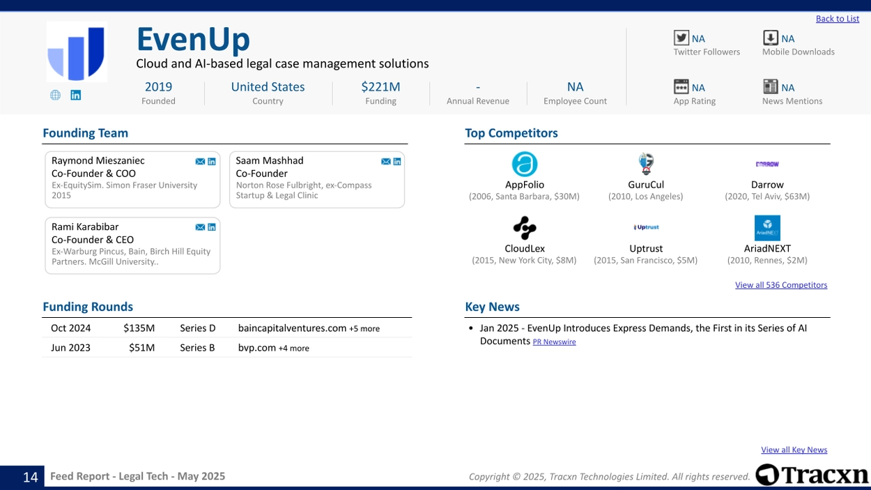Click the Twitter Followers bird icon
Screen dimensions: 871x490
pyautogui.click(x=681, y=38)
